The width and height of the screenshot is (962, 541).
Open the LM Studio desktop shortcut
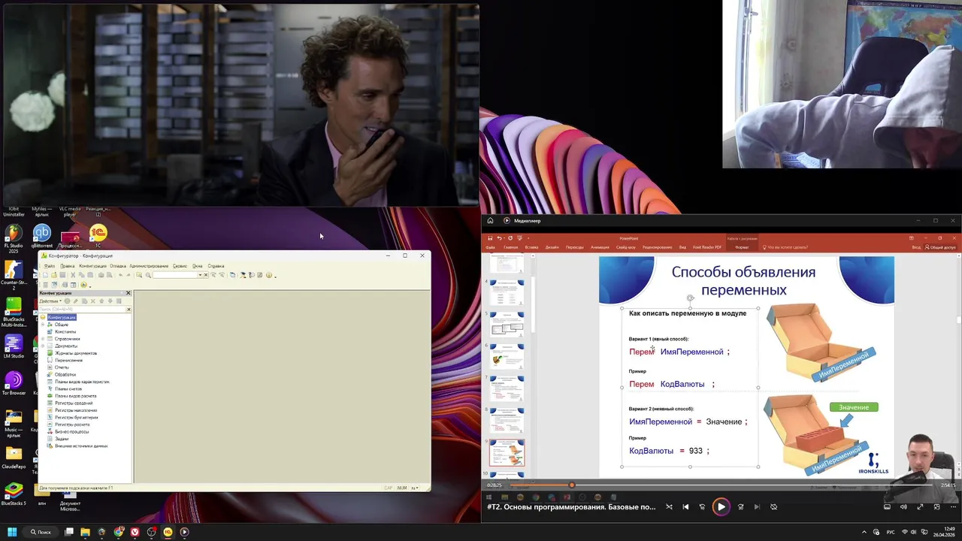[14, 346]
